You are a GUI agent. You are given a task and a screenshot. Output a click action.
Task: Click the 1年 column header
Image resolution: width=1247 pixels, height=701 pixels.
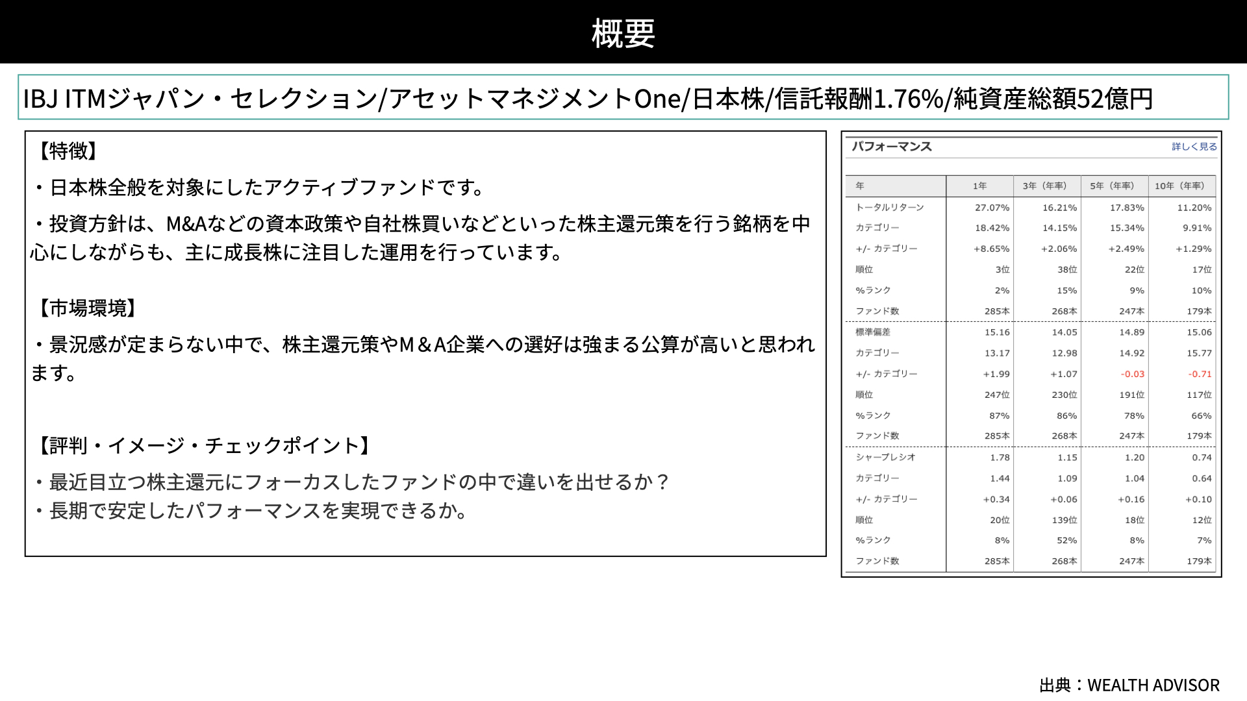(x=979, y=186)
